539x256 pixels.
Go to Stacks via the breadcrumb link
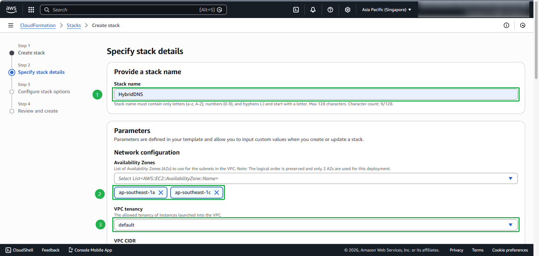click(74, 25)
